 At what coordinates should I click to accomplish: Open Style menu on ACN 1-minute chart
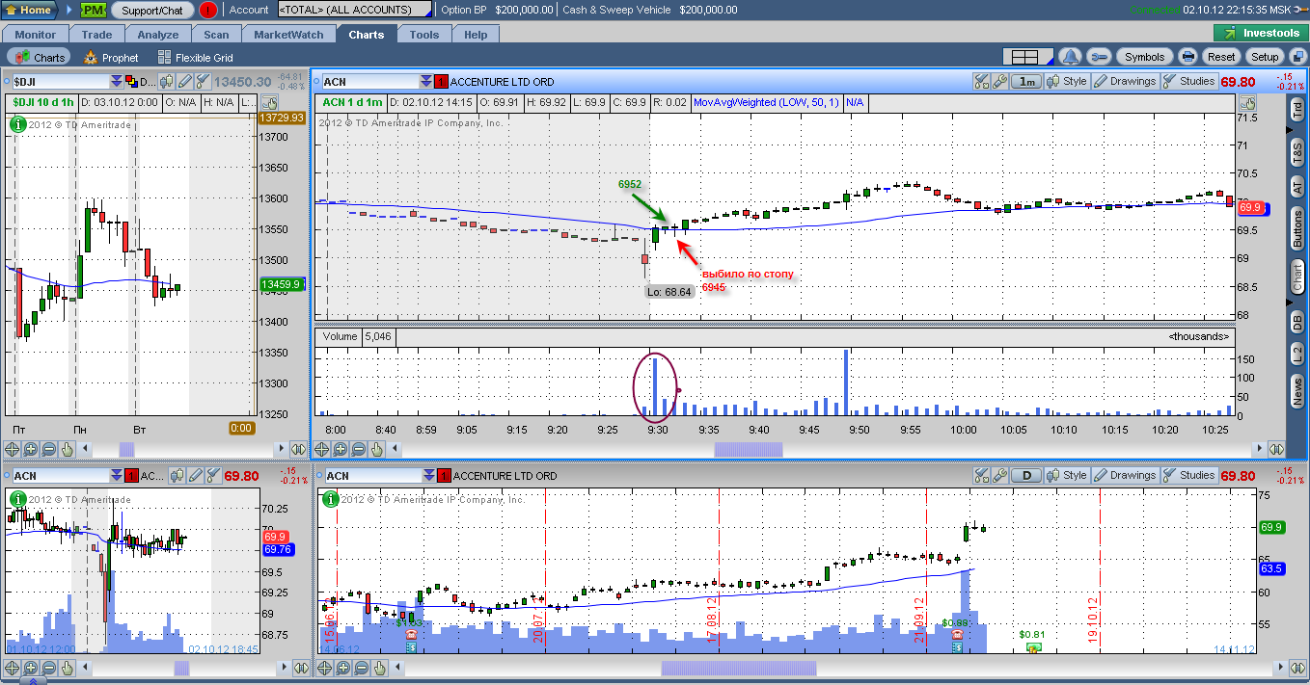point(1067,82)
